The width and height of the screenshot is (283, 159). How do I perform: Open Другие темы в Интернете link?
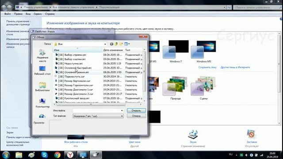click(x=235, y=67)
